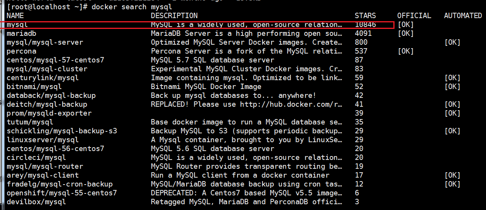The image size is (486, 210).
Task: Click the star count 800
Action: [361, 42]
